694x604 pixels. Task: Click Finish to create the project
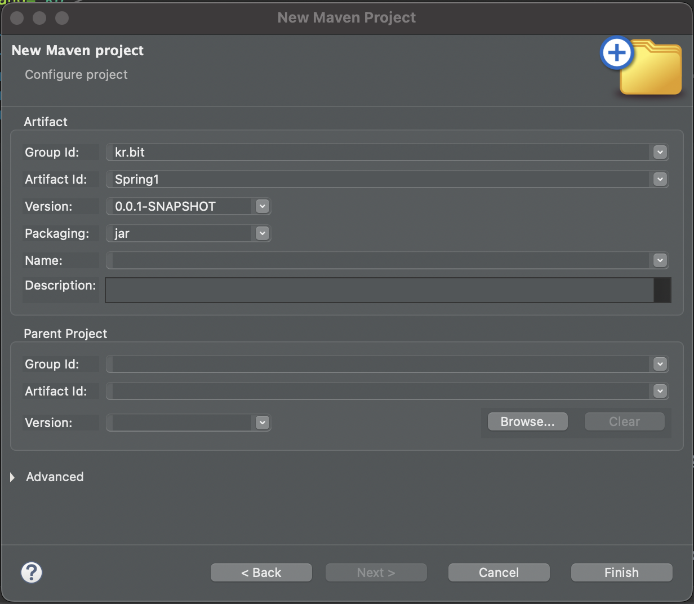pyautogui.click(x=622, y=572)
